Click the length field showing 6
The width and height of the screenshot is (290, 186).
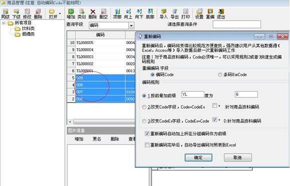point(246,94)
